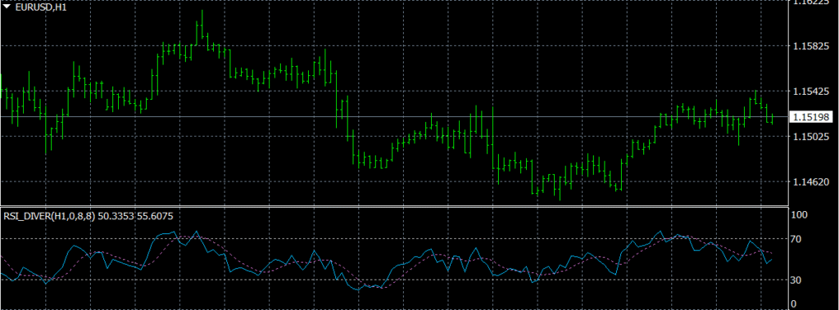Click the 1.14620 price scale label
Image resolution: width=839 pixels, height=310 pixels.
[x=811, y=182]
